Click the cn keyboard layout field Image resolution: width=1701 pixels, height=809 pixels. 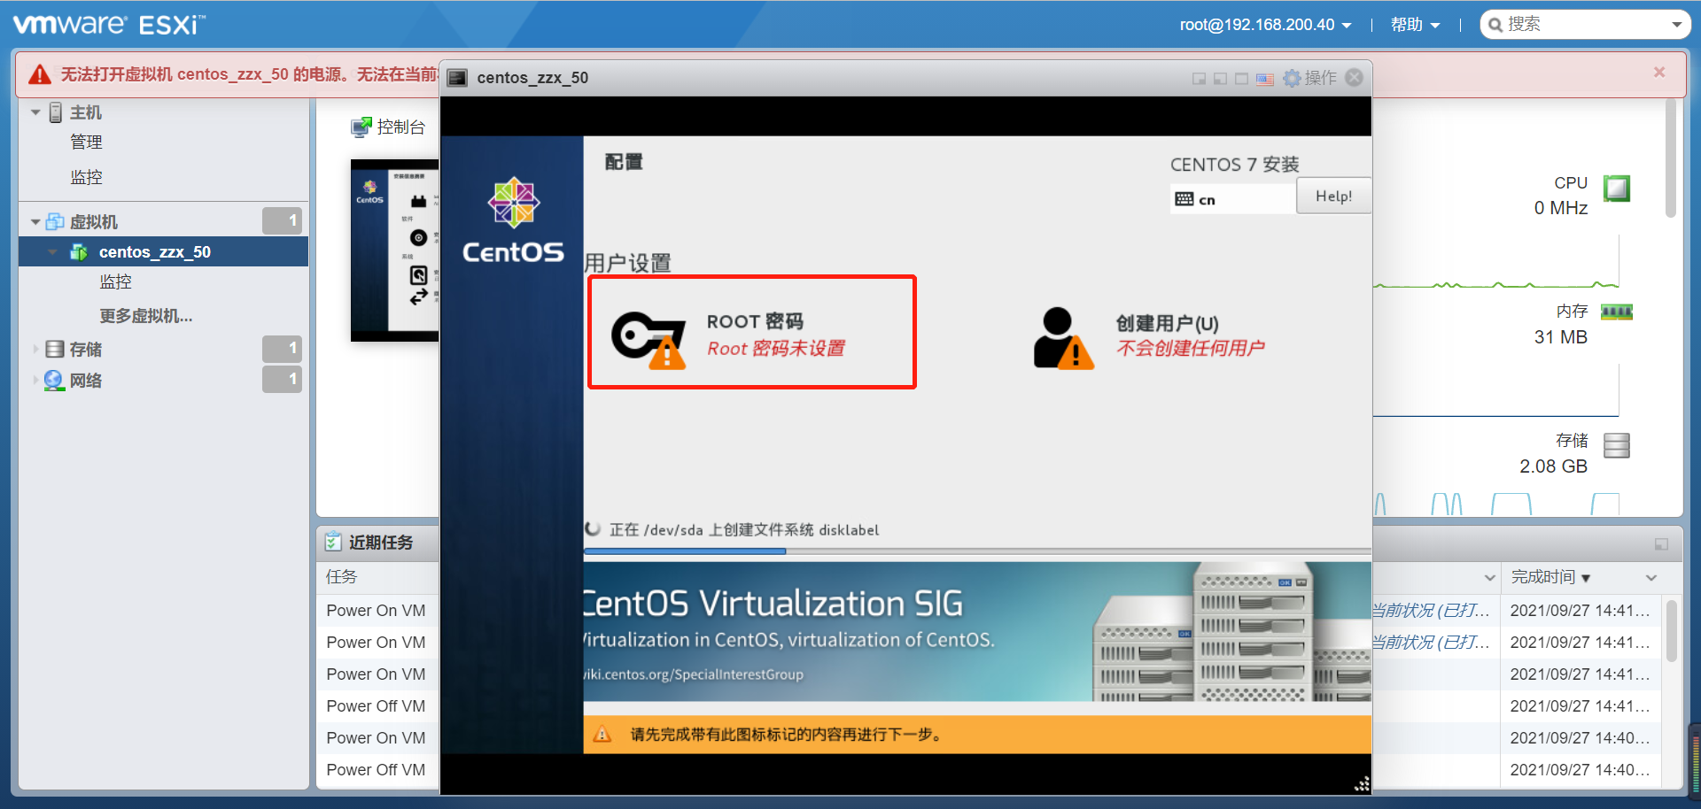pos(1232,199)
